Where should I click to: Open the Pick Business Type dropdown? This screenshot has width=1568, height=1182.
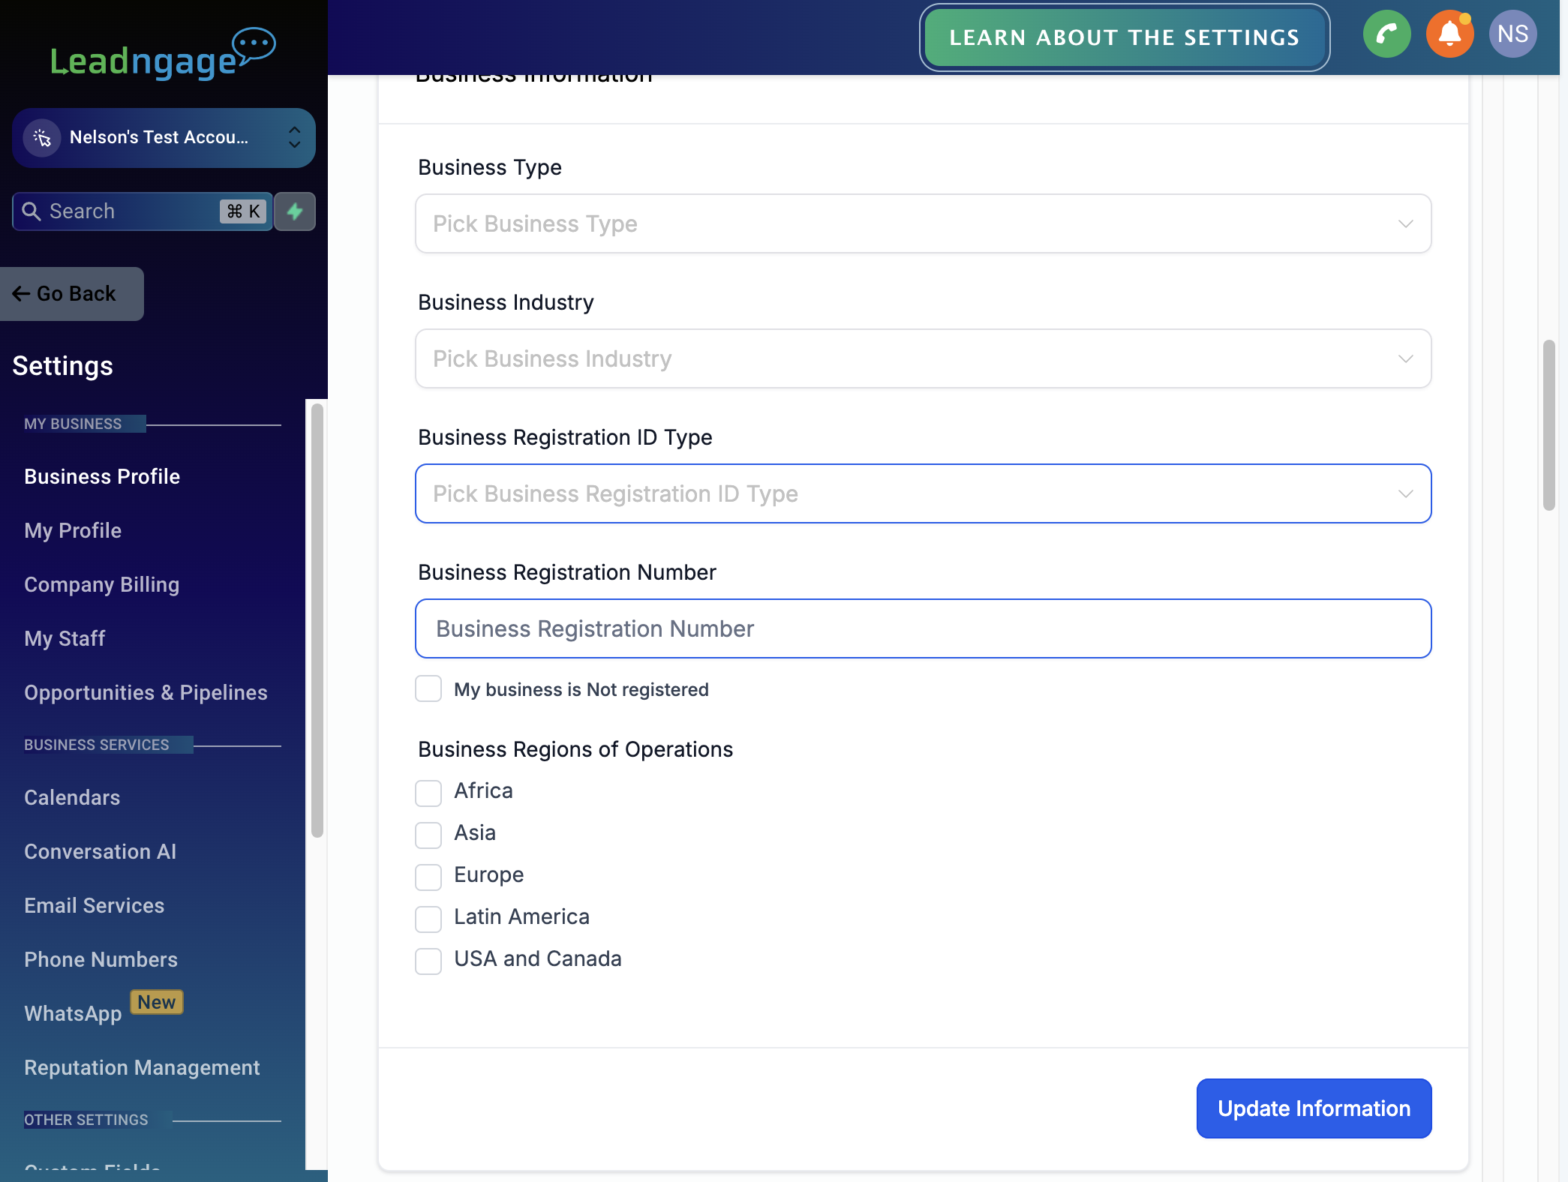pos(923,223)
